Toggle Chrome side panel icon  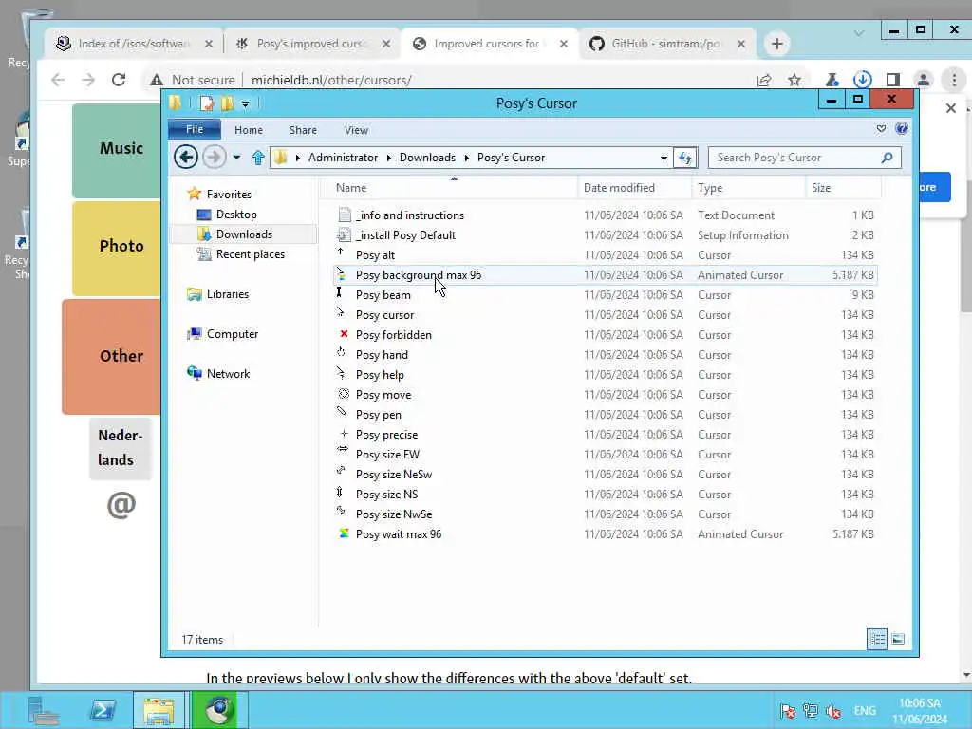pos(892,80)
